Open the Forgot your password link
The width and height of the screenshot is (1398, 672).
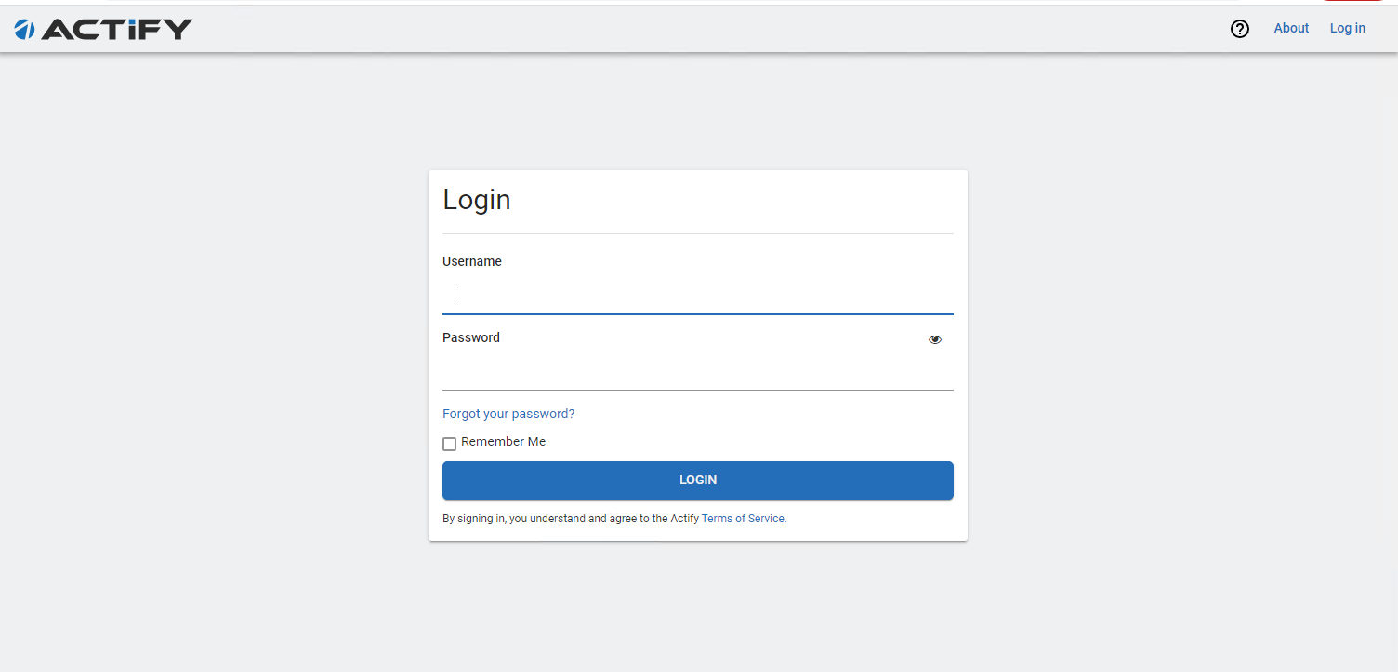(x=508, y=414)
